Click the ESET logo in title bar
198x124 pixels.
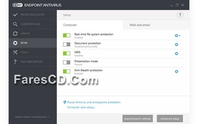pyautogui.click(x=18, y=5)
